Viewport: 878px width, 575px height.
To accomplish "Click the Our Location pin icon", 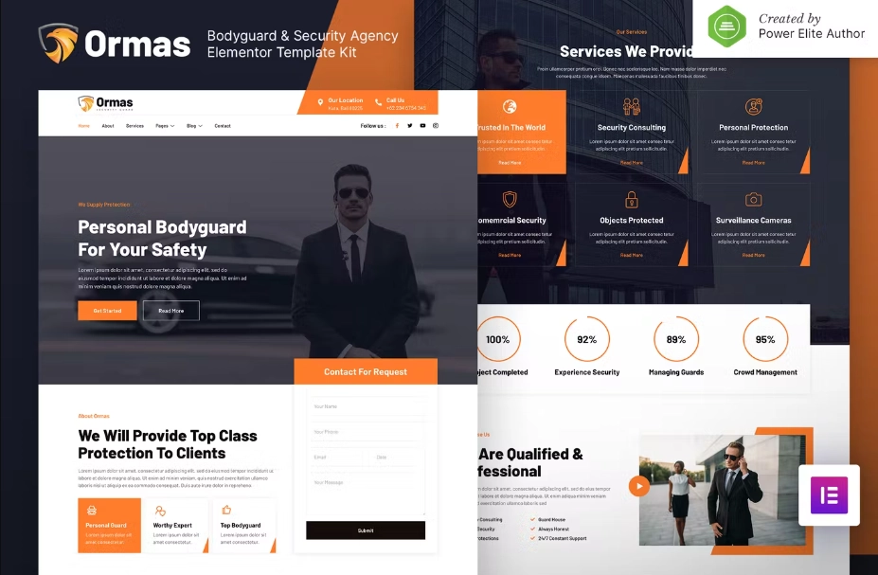I will tap(320, 102).
